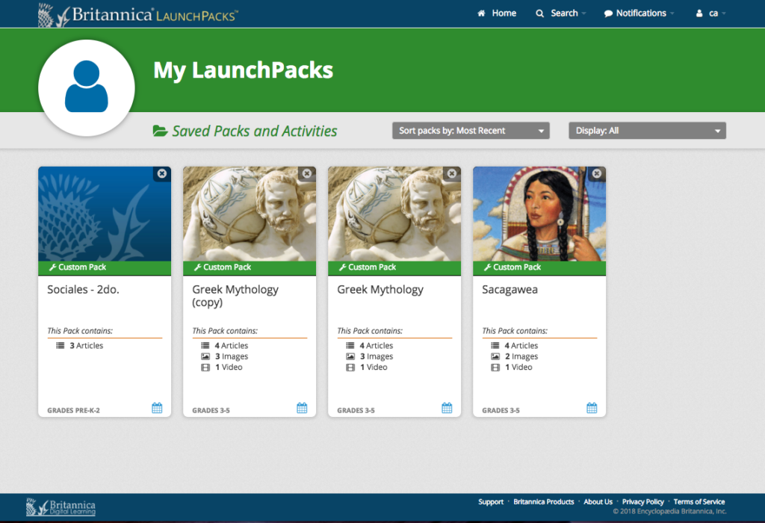Remove the Greek Mythology (copy) pack
This screenshot has width=765, height=523.
pos(306,173)
